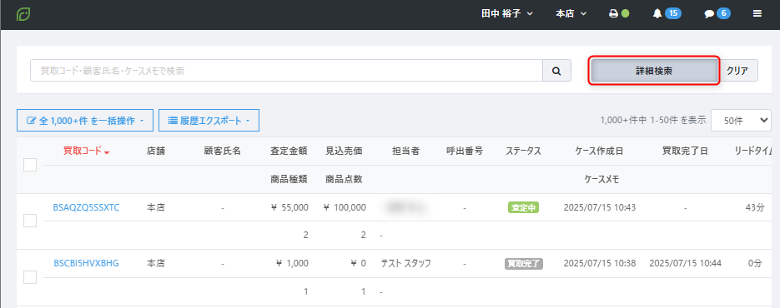
Task: Toggle the select-all header checkbox
Action: (30, 165)
